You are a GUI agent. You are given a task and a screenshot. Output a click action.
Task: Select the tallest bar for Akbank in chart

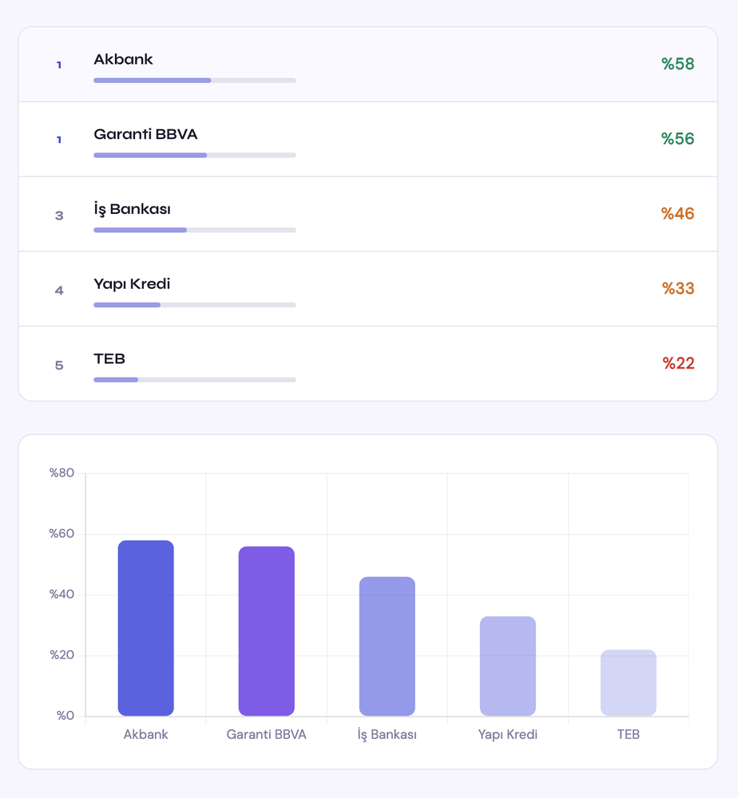tap(145, 626)
